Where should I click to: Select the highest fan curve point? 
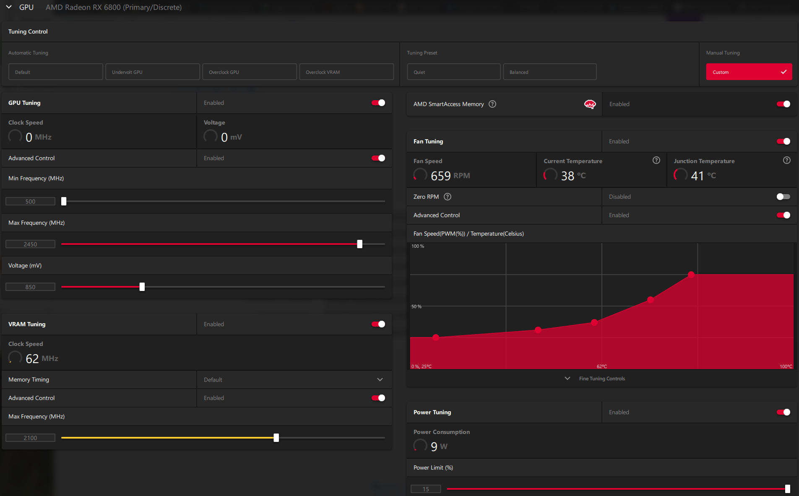coord(691,275)
